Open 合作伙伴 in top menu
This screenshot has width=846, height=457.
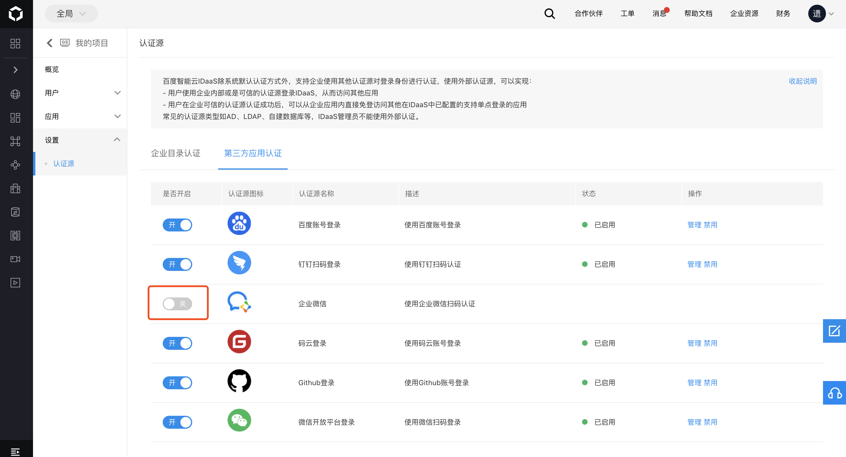pos(589,14)
